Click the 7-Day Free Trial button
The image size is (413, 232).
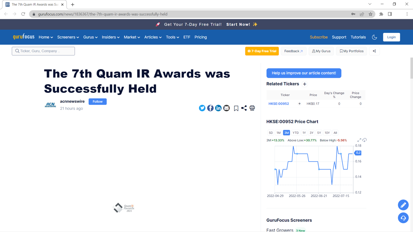point(262,51)
